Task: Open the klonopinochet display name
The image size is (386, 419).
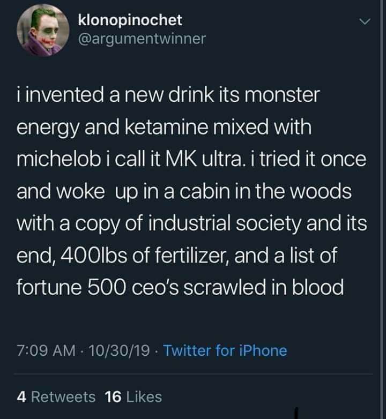Action: 130,20
